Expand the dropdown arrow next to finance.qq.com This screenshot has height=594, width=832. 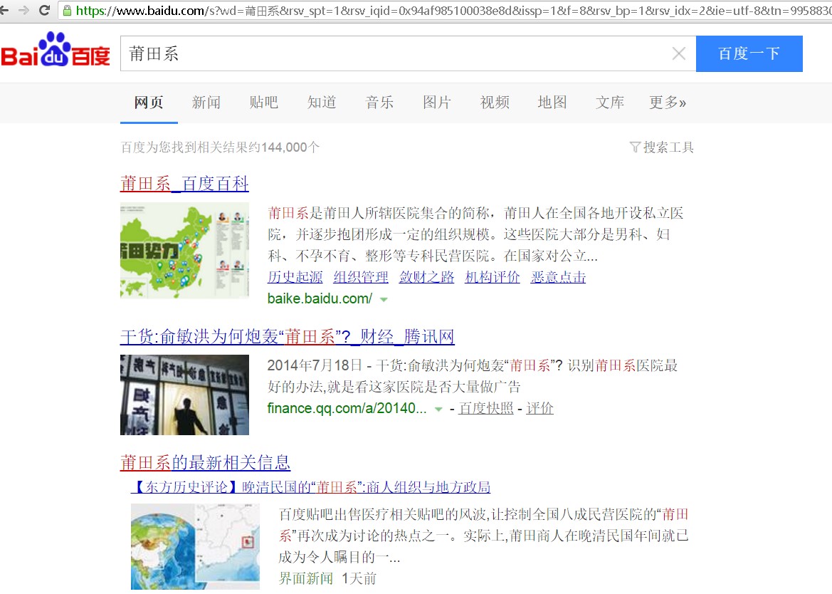(x=438, y=410)
